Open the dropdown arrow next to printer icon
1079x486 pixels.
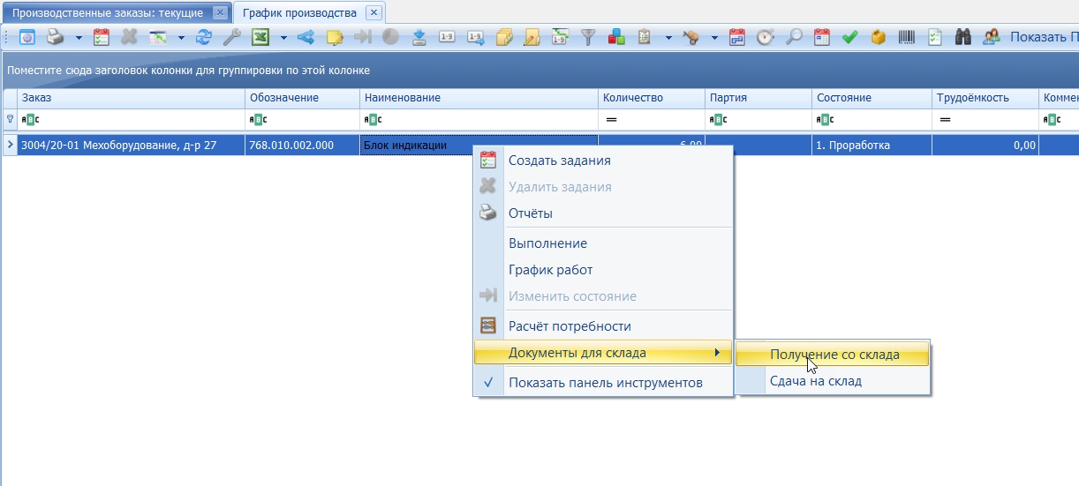[x=79, y=38]
